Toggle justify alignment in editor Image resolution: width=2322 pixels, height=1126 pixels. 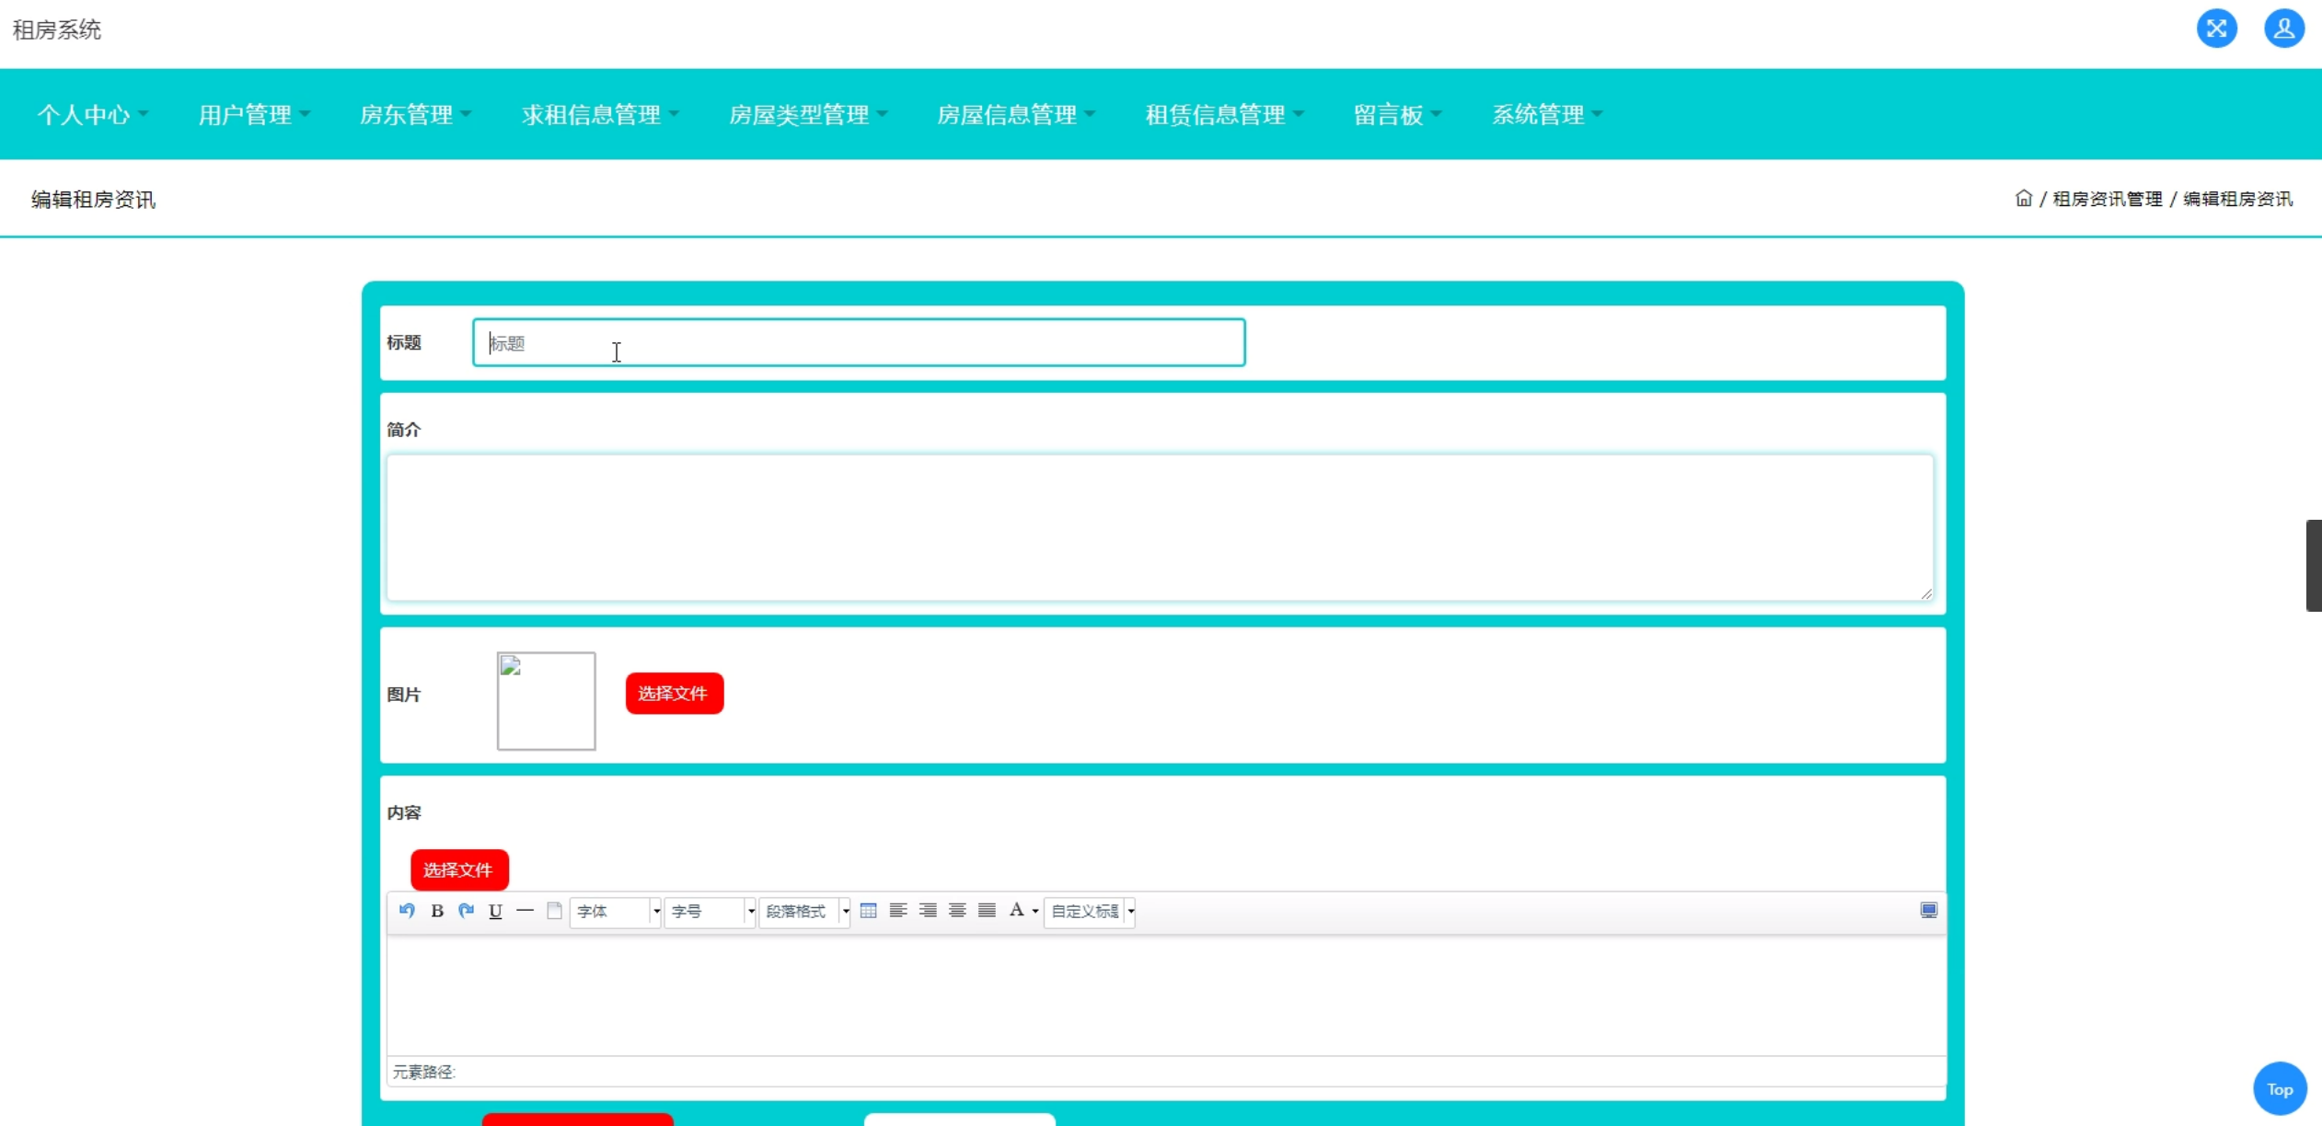[987, 911]
